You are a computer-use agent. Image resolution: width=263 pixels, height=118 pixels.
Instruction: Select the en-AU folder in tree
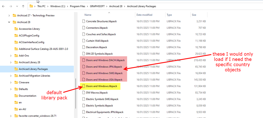22,109
